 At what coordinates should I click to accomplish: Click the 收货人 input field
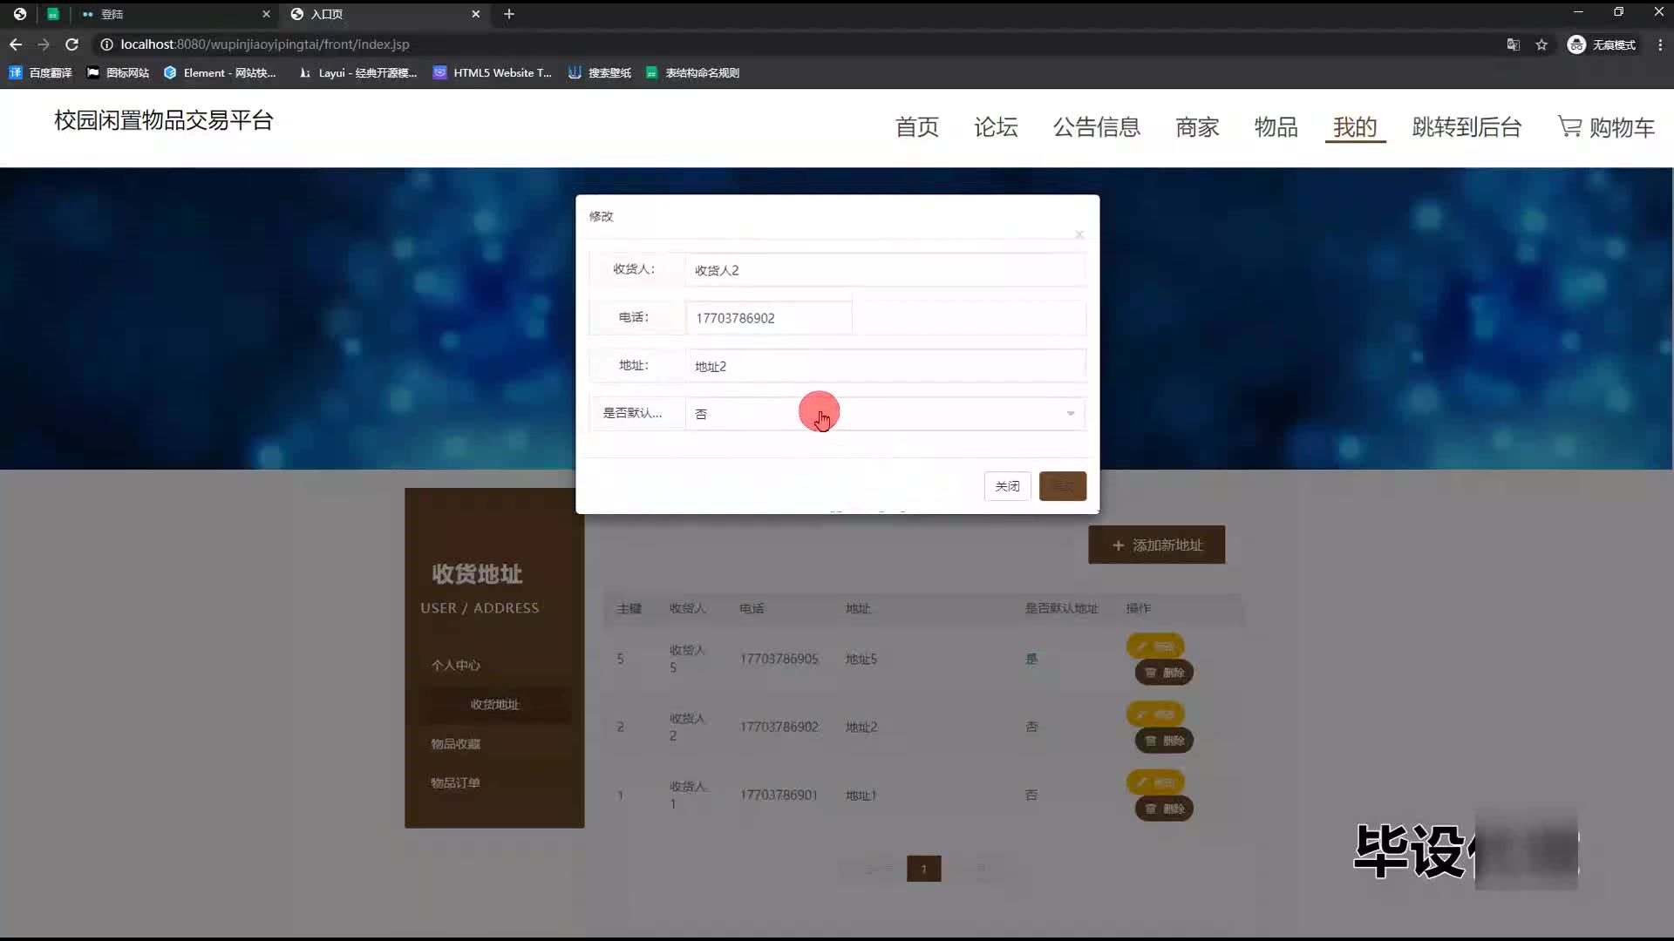pyautogui.click(x=884, y=270)
